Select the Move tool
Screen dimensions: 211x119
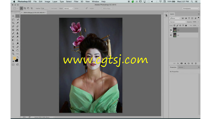click(13, 16)
